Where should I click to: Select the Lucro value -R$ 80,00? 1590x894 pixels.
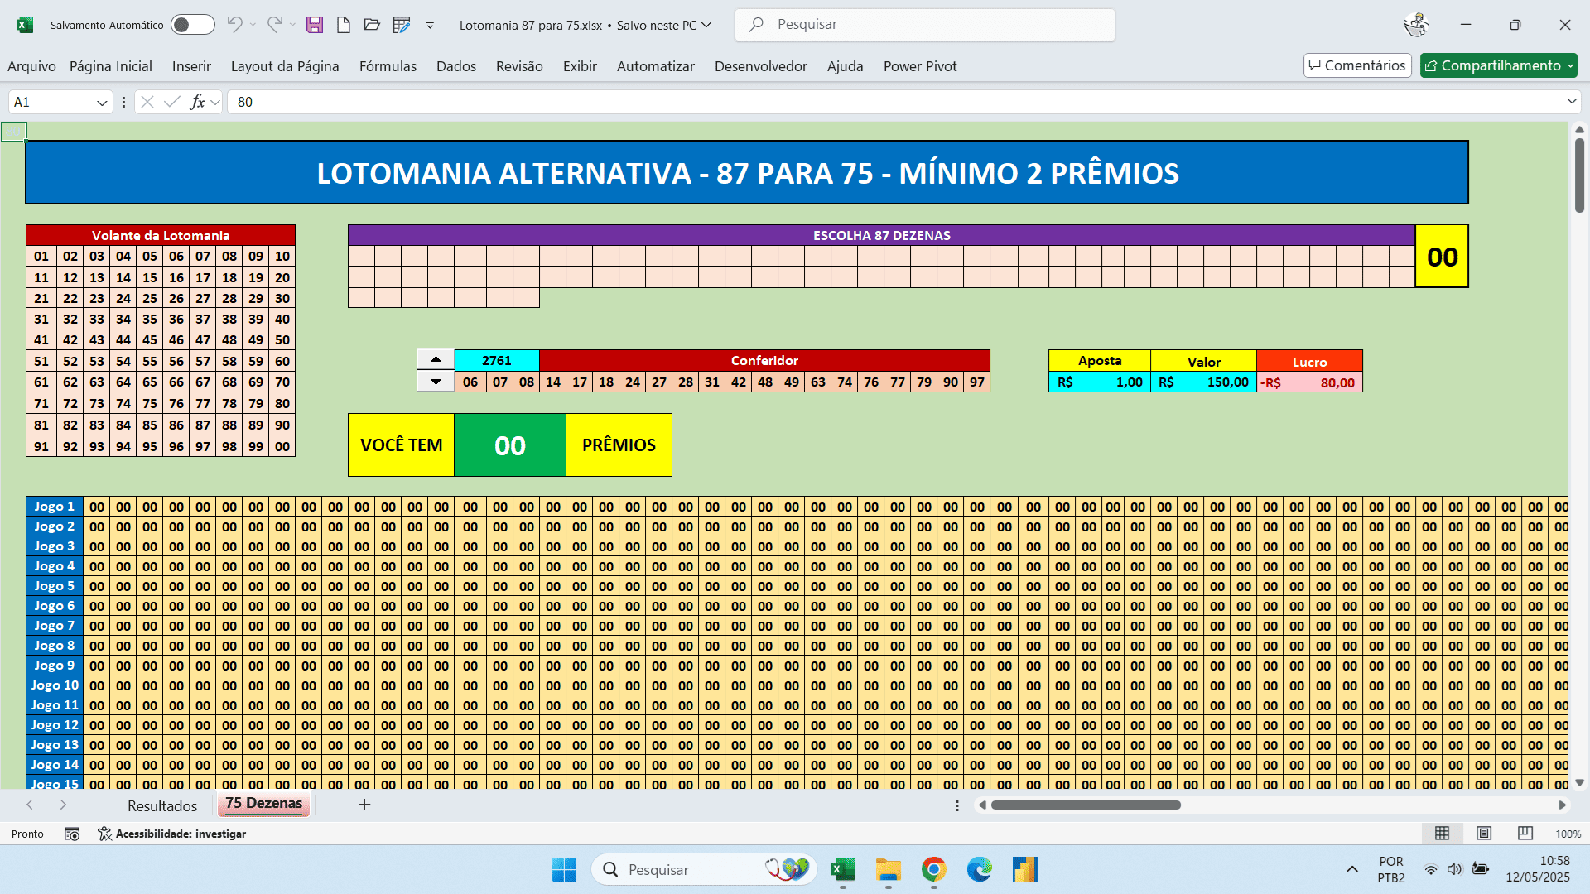click(1309, 382)
